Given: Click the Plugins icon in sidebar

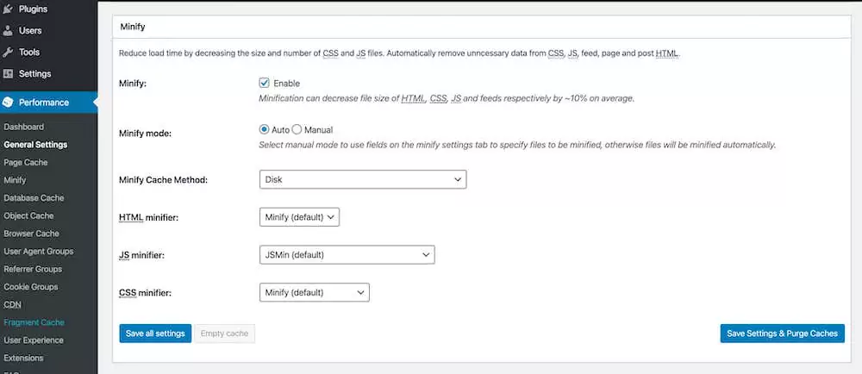Looking at the screenshot, I should point(9,9).
